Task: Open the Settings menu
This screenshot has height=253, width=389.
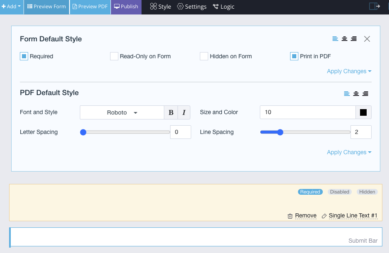Action: tap(192, 7)
